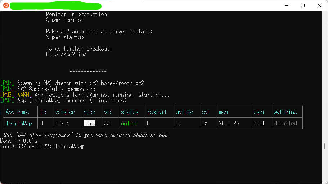Viewport: 328px width, 184px height.
Task: Click the '$ pm2 startup' command line
Action: coord(65,37)
